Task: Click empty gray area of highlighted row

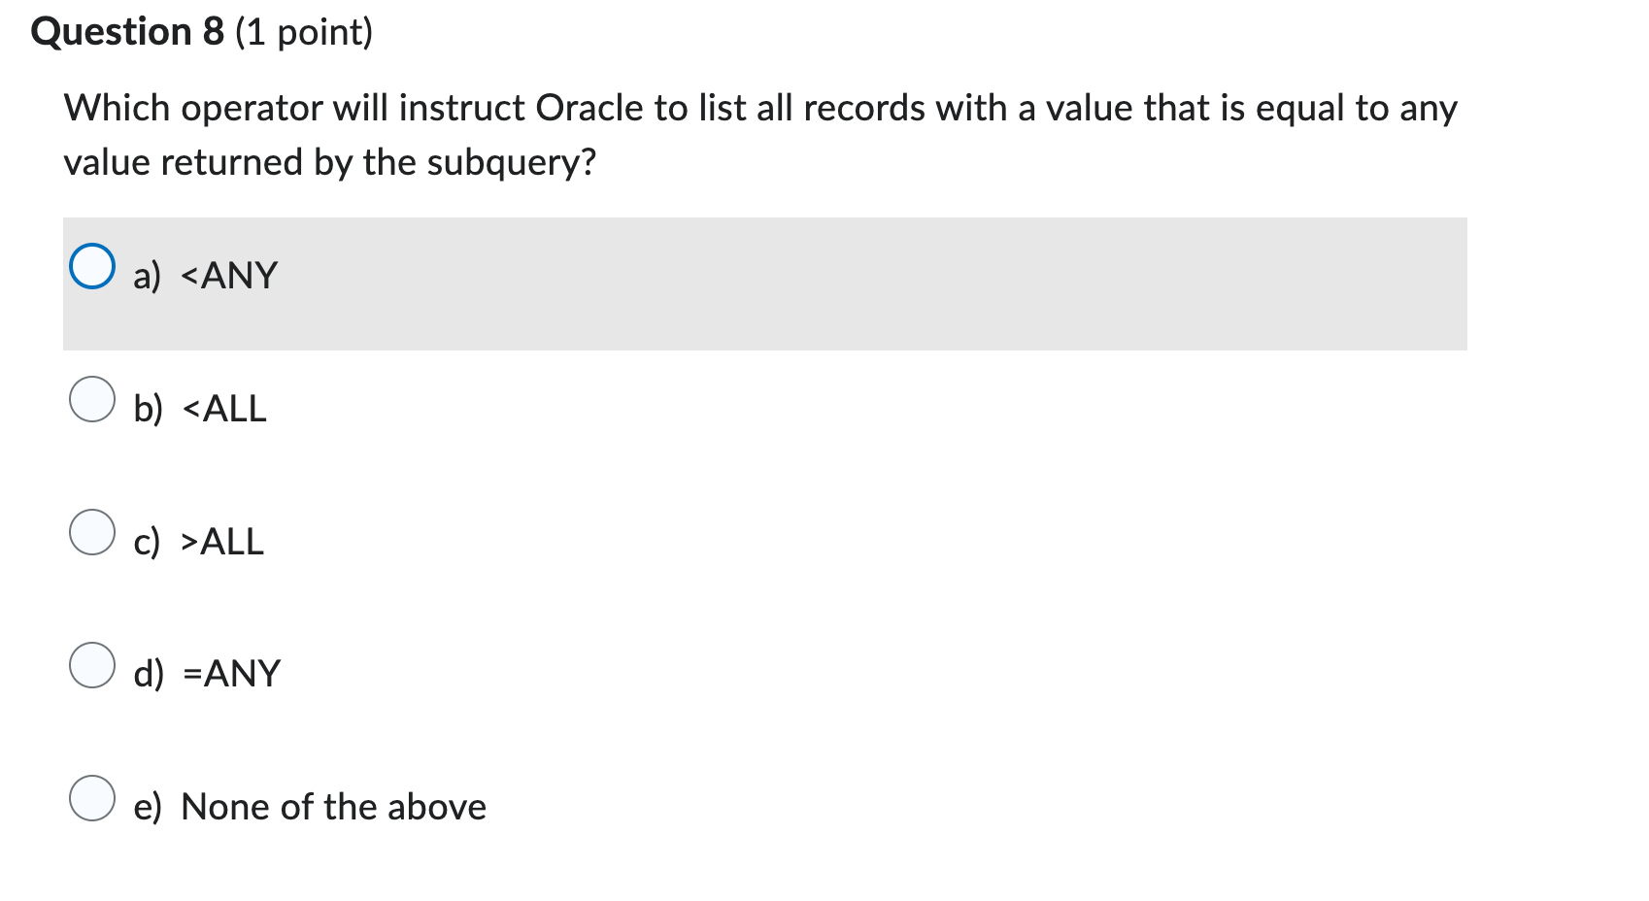Action: pyautogui.click(x=874, y=284)
